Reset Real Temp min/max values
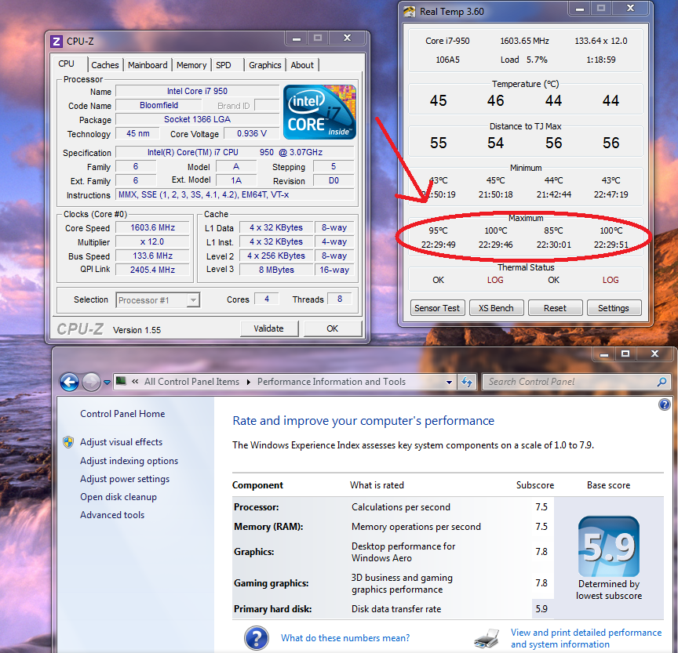The image size is (678, 653). click(x=556, y=308)
